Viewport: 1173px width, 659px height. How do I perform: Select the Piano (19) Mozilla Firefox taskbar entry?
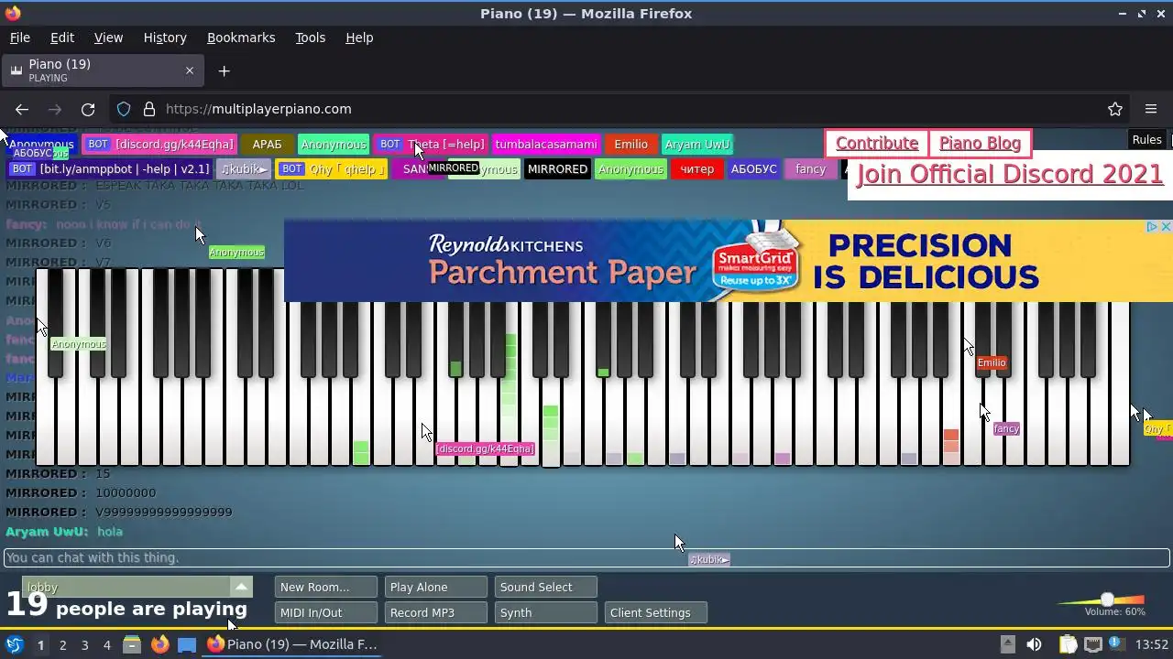coord(291,644)
